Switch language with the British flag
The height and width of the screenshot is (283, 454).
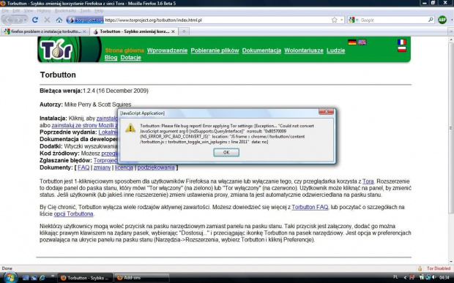click(x=362, y=42)
